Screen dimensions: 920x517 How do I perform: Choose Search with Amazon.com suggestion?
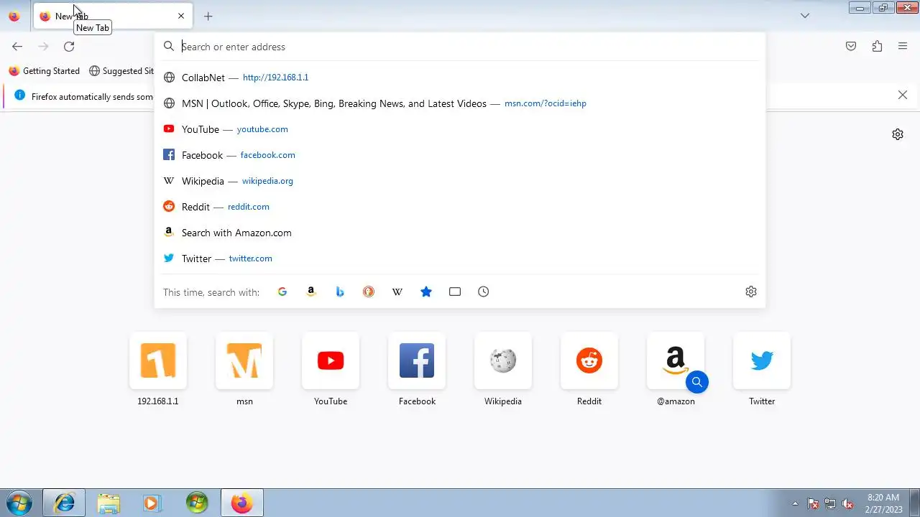460,233
